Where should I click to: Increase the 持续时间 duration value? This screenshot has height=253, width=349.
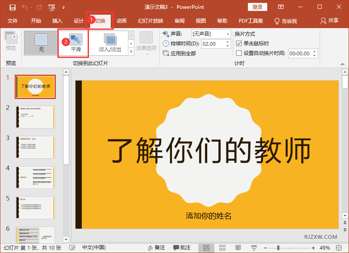click(227, 42)
